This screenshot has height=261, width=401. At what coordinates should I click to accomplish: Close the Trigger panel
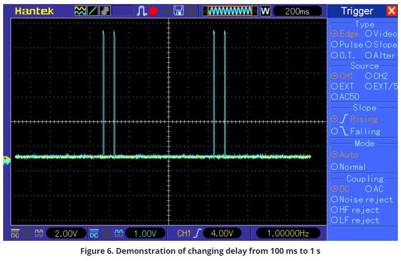(392, 11)
